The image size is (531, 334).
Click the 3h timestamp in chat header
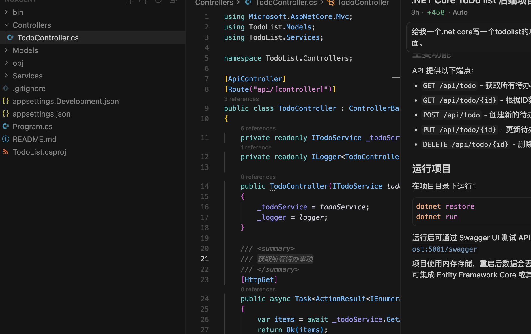tap(415, 12)
